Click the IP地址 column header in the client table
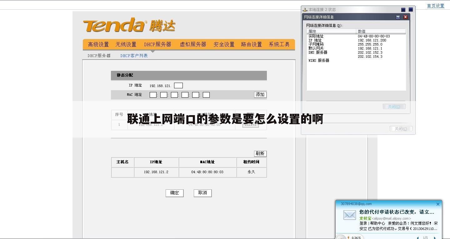 pyautogui.click(x=156, y=162)
